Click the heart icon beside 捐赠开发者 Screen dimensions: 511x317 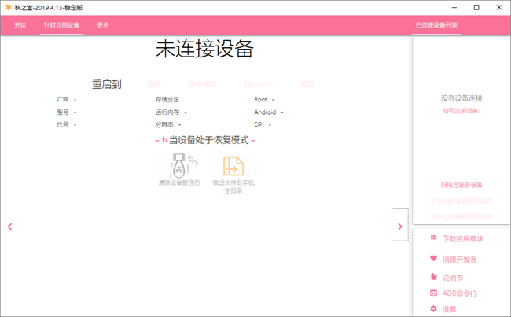[433, 258]
